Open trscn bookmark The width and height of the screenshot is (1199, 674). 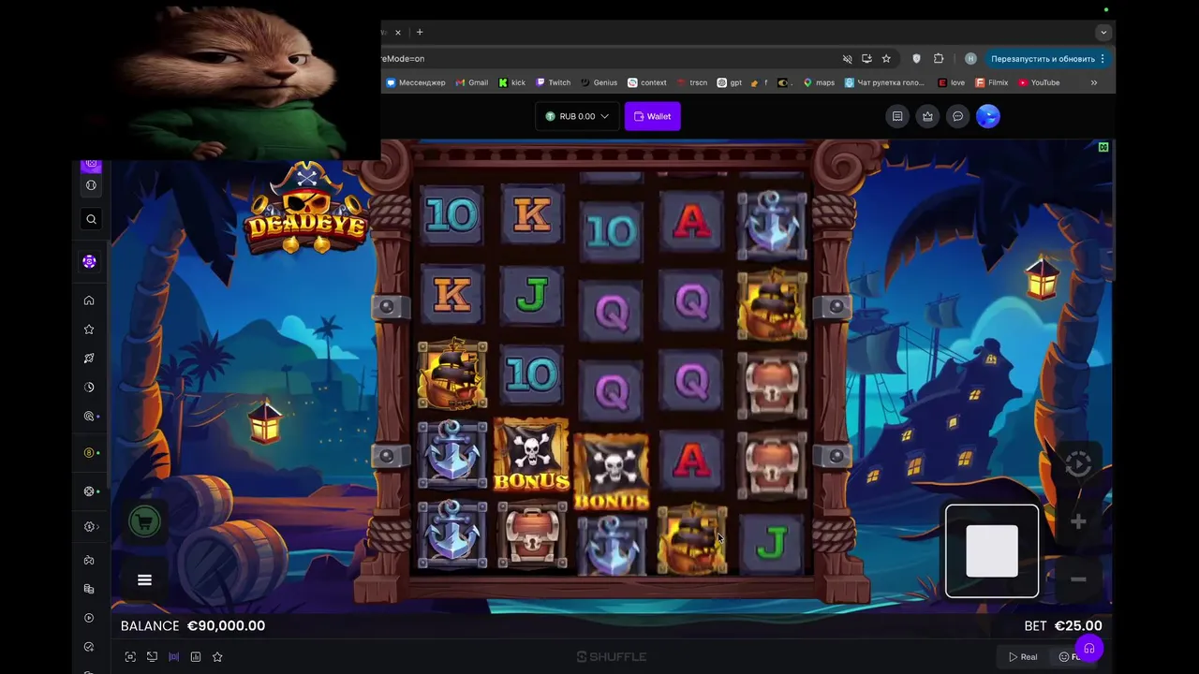coord(692,82)
